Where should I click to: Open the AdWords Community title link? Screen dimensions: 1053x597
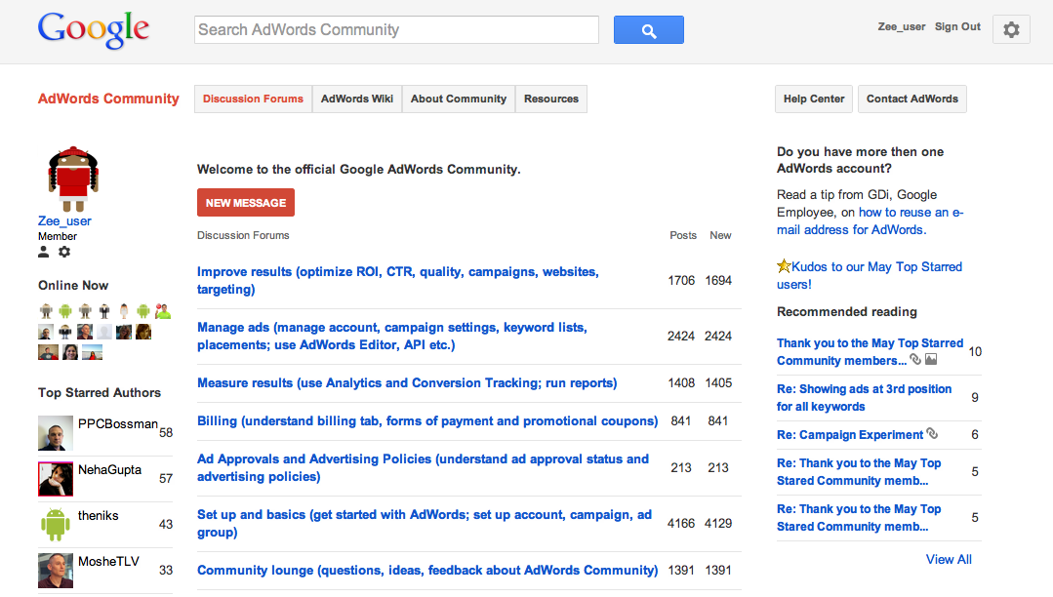click(x=108, y=99)
